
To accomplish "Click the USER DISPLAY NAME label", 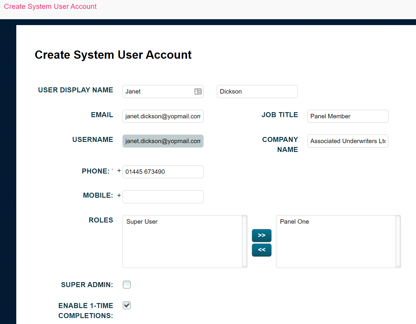I will coord(75,90).
